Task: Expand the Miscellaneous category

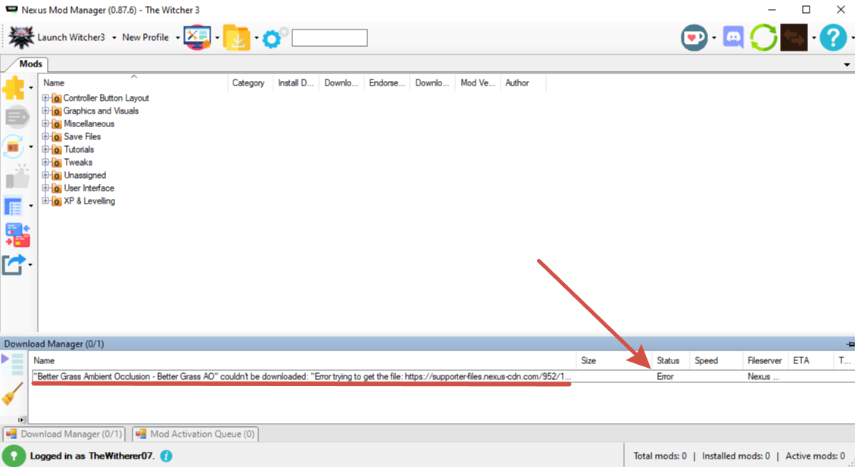Action: click(x=45, y=123)
